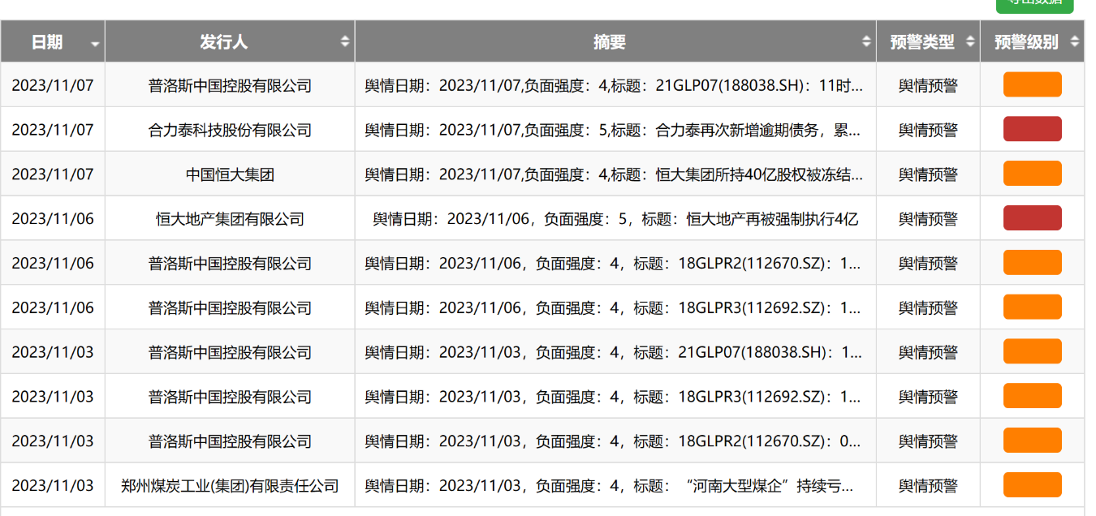Open summary '恒大集团所持40亿股权被冻结' cell
The height and width of the screenshot is (516, 1096).
615,174
